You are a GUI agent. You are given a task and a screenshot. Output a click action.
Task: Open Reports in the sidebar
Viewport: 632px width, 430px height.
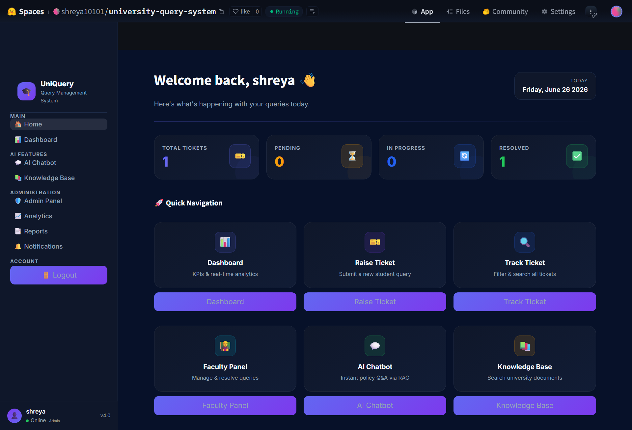[59, 231]
